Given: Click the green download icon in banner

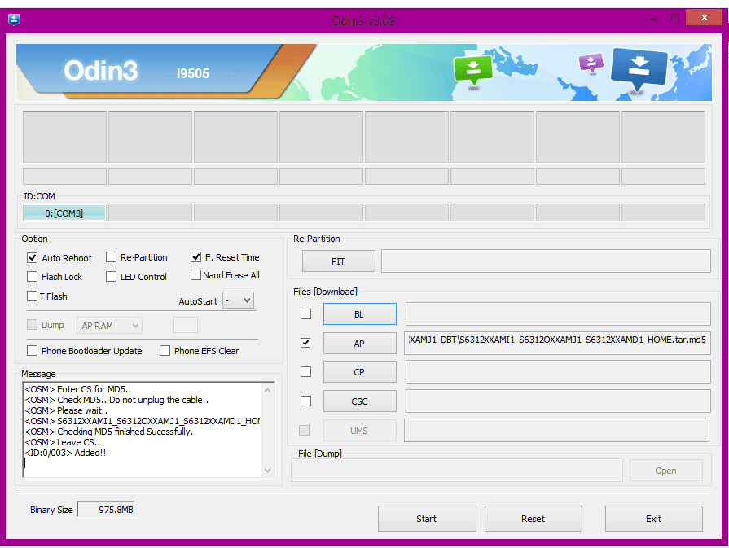Looking at the screenshot, I should pos(472,70).
